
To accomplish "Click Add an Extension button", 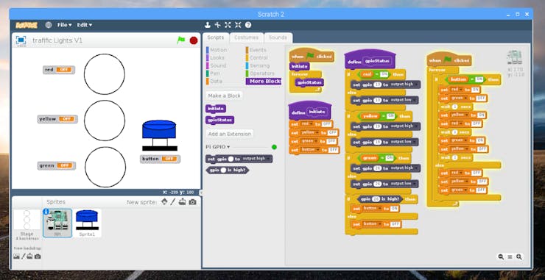I will (x=229, y=134).
